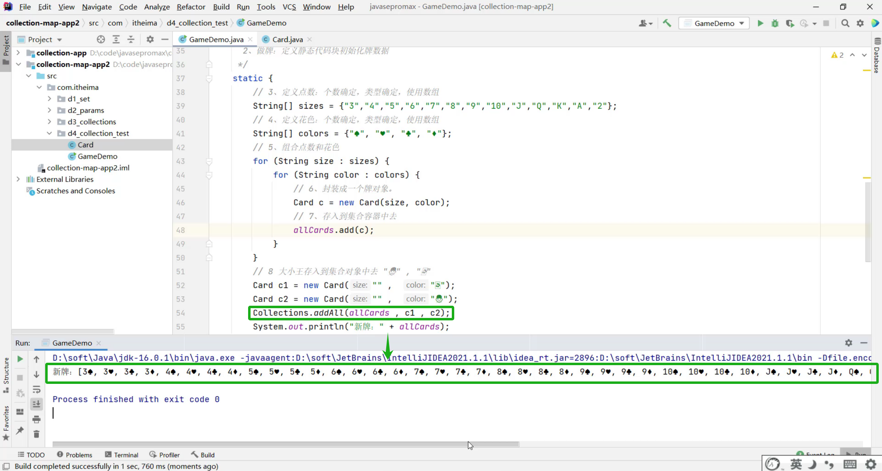The width and height of the screenshot is (882, 471).
Task: Click Run with Coverage icon
Action: coord(790,23)
